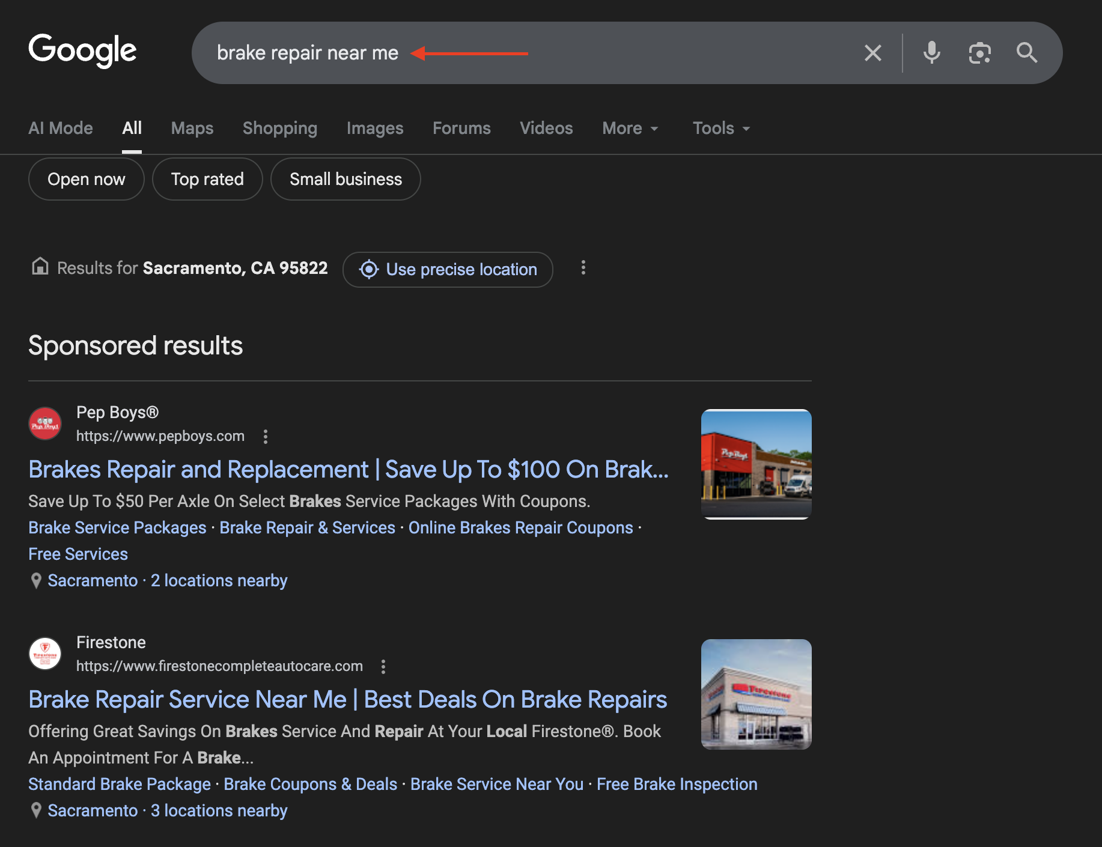Run the search via the magnifier icon
This screenshot has height=847, width=1102.
point(1027,53)
